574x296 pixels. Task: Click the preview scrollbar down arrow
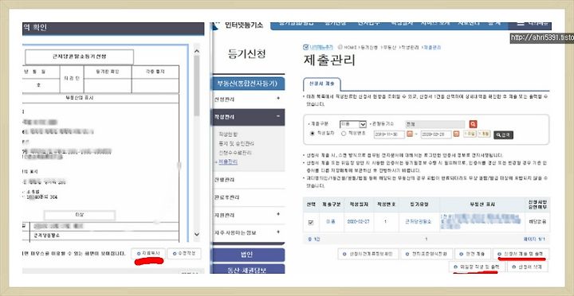coord(197,234)
